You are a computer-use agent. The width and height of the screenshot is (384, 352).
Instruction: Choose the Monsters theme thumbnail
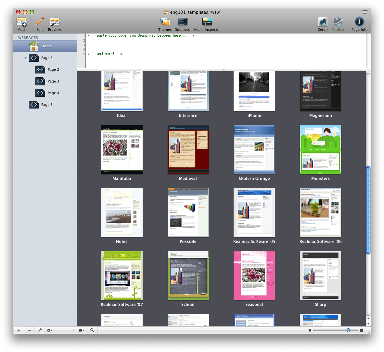320,150
